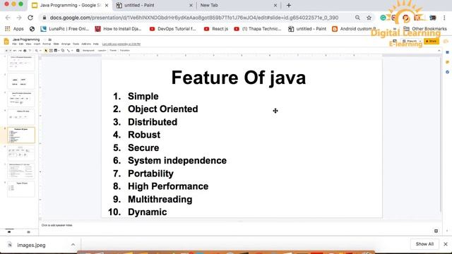
Task: Open the images.jpeg downloaded file
Action: pyautogui.click(x=31, y=245)
